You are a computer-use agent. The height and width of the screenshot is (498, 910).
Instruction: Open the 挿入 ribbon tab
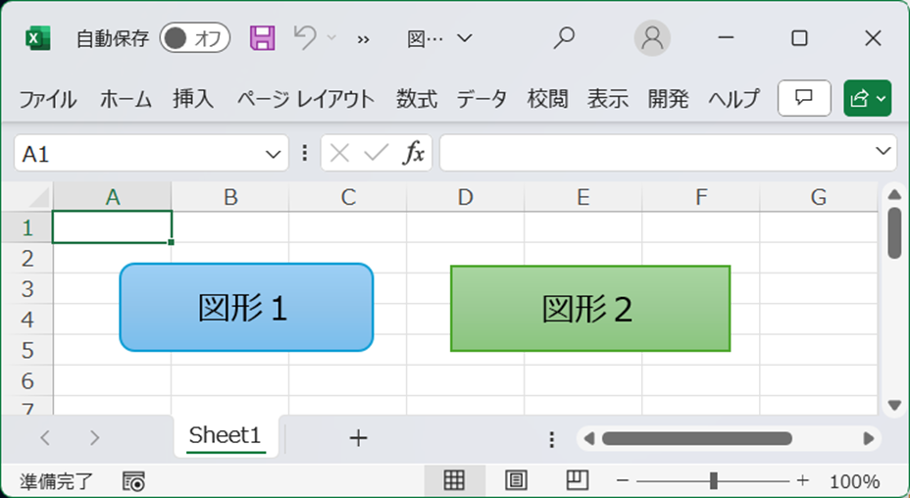tap(192, 99)
